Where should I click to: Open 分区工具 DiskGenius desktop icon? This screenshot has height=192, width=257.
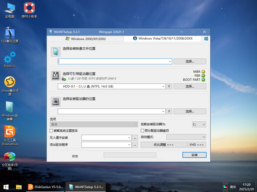[x=10, y=136]
